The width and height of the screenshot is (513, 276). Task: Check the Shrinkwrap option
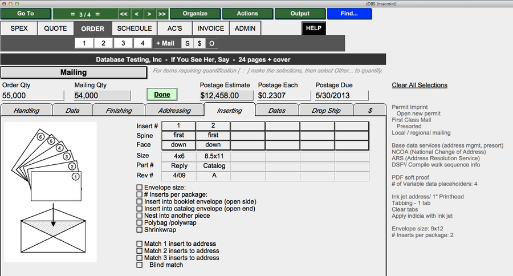pyautogui.click(x=140, y=230)
